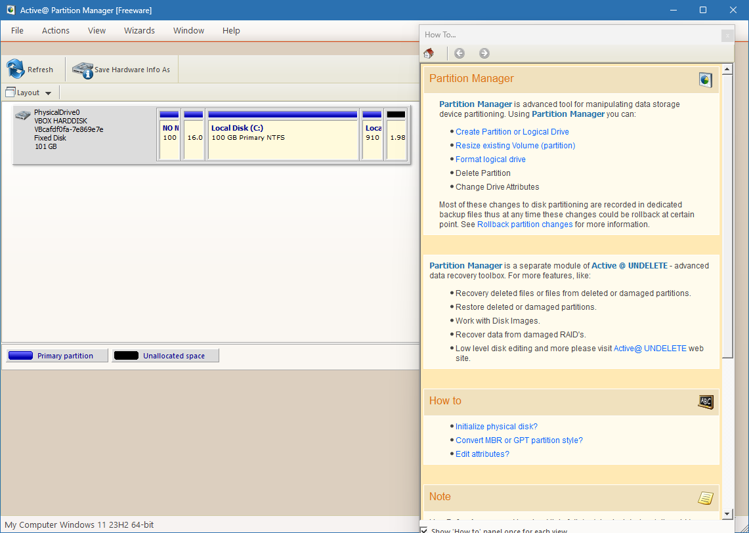Viewport: 749px width, 533px height.
Task: Click the Delete Partition text
Action: point(483,173)
